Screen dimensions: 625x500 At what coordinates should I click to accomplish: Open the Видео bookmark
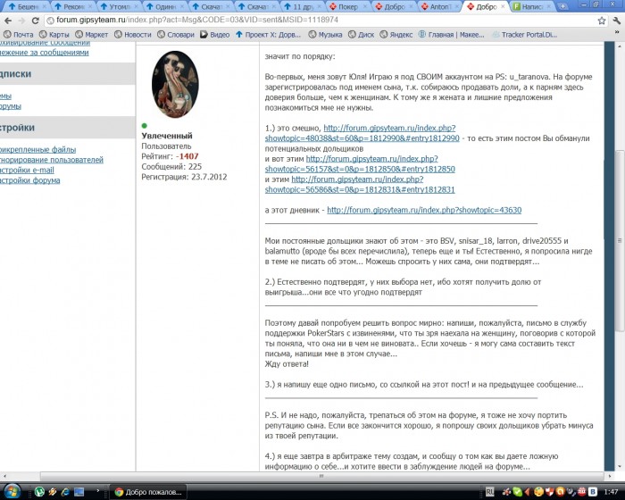tap(214, 35)
